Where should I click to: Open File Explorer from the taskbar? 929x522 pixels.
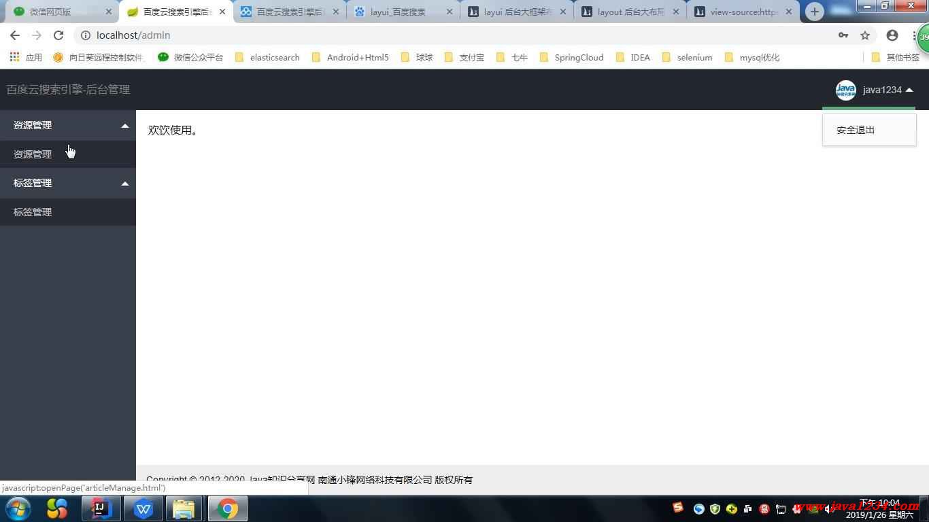coord(184,508)
